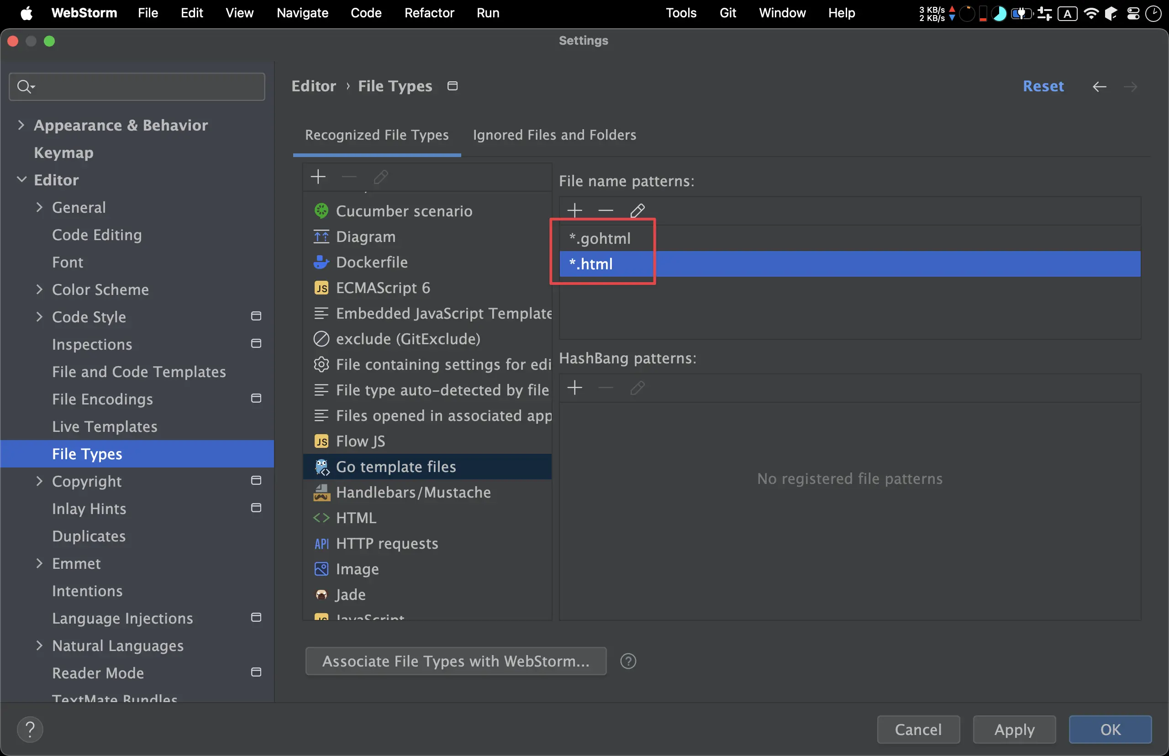Add a new HashBang pattern
The image size is (1169, 756).
[x=574, y=388]
